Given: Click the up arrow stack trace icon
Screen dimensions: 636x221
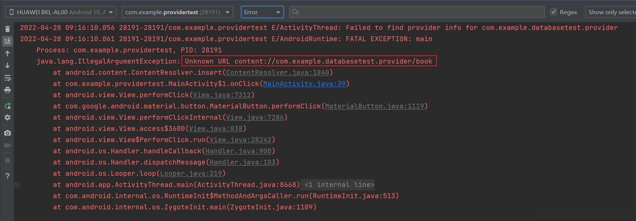Looking at the screenshot, I should point(7,53).
